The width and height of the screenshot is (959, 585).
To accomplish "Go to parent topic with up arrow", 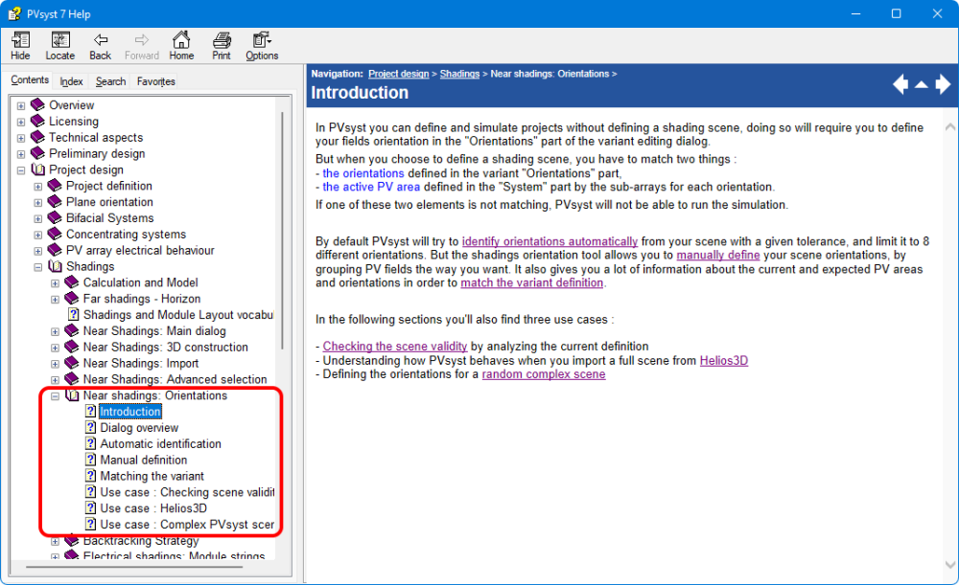I will tap(922, 85).
